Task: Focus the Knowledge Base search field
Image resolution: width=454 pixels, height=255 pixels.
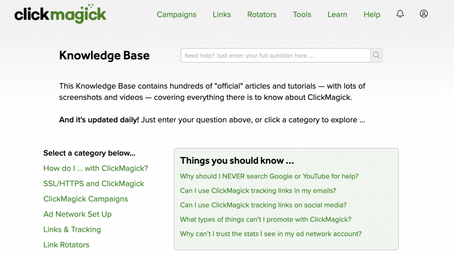Action: click(275, 55)
